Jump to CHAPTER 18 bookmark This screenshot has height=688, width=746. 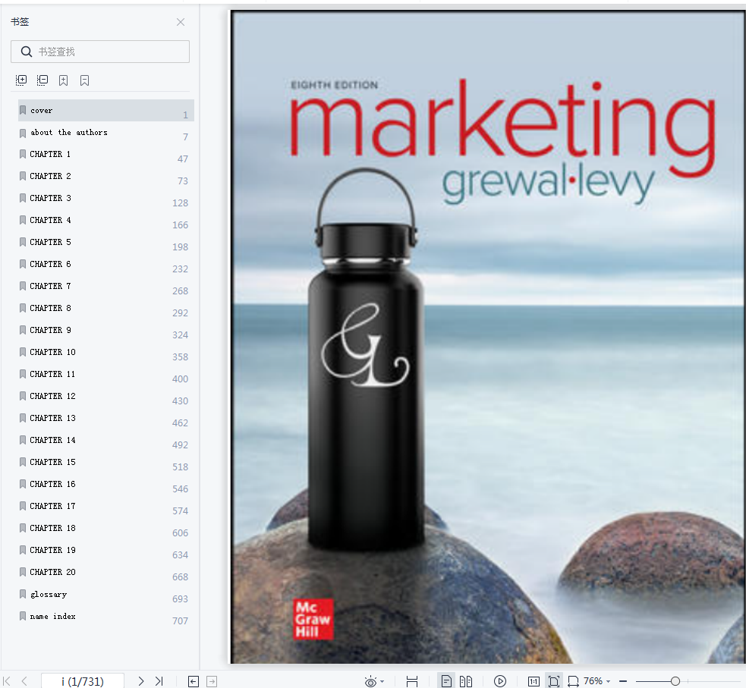pyautogui.click(x=106, y=528)
